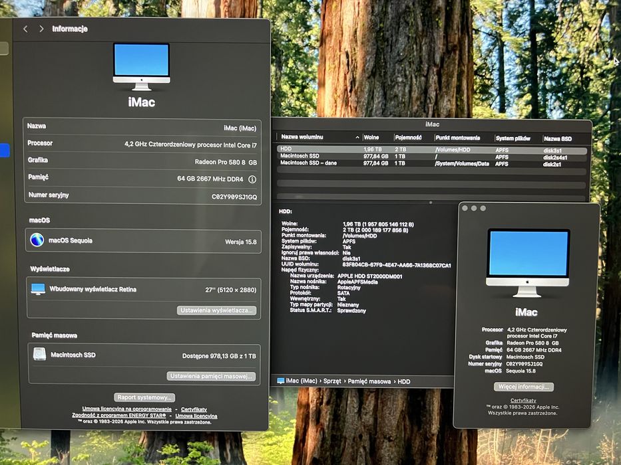The image size is (621, 465).
Task: Click the built-in Retina display icon
Action: [39, 289]
